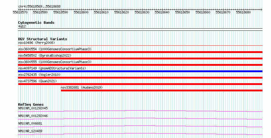Click the DGV Structural Variants heading
The height and width of the screenshot is (138, 271).
pyautogui.click(x=43, y=39)
